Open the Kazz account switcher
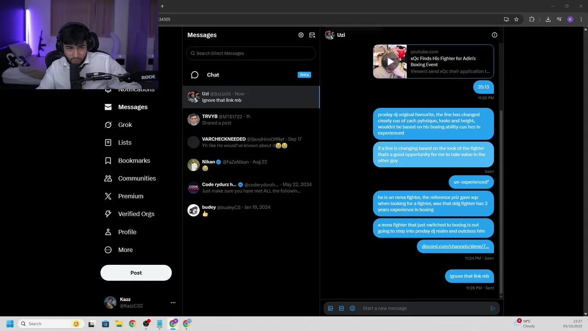The height and width of the screenshot is (331, 588). [x=140, y=302]
